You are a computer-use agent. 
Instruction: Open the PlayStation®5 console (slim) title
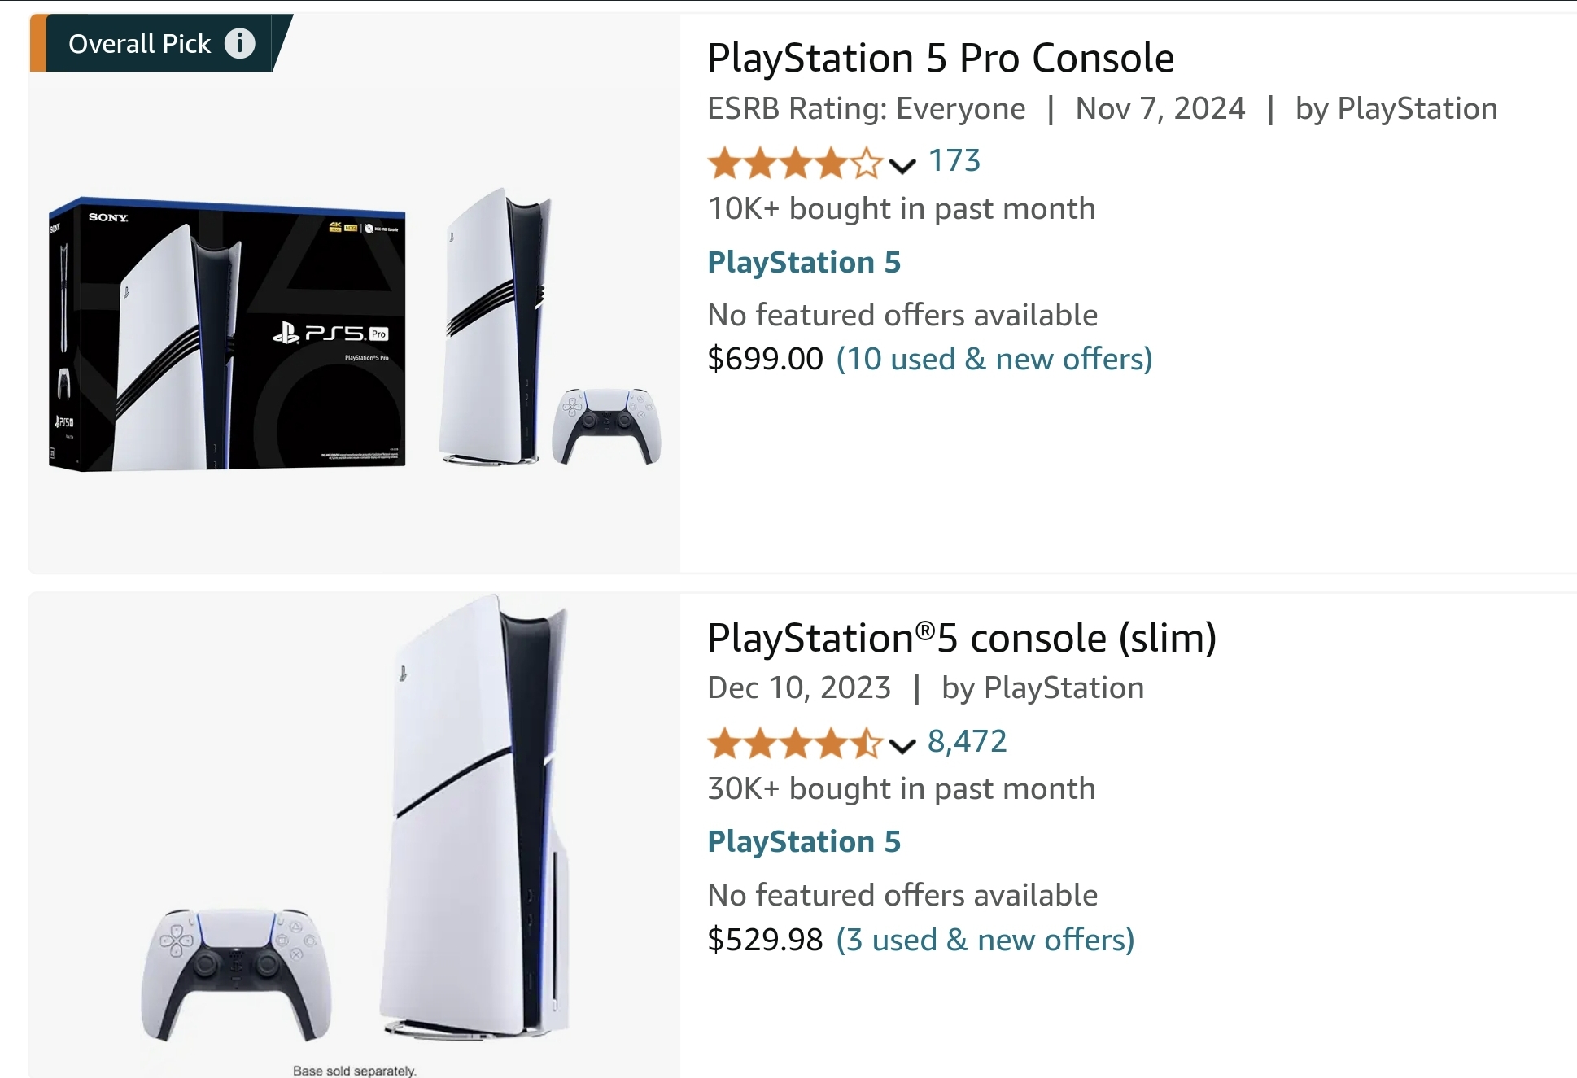(x=961, y=638)
